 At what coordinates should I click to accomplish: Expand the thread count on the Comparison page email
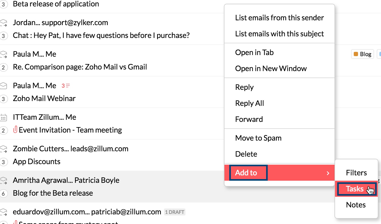(3, 67)
